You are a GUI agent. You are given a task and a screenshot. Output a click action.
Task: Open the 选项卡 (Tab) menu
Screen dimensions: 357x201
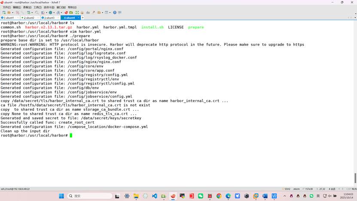[49, 7]
